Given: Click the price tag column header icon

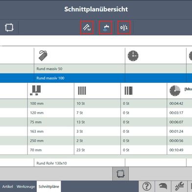Looking at the screenshot, I should [x=43, y=55].
